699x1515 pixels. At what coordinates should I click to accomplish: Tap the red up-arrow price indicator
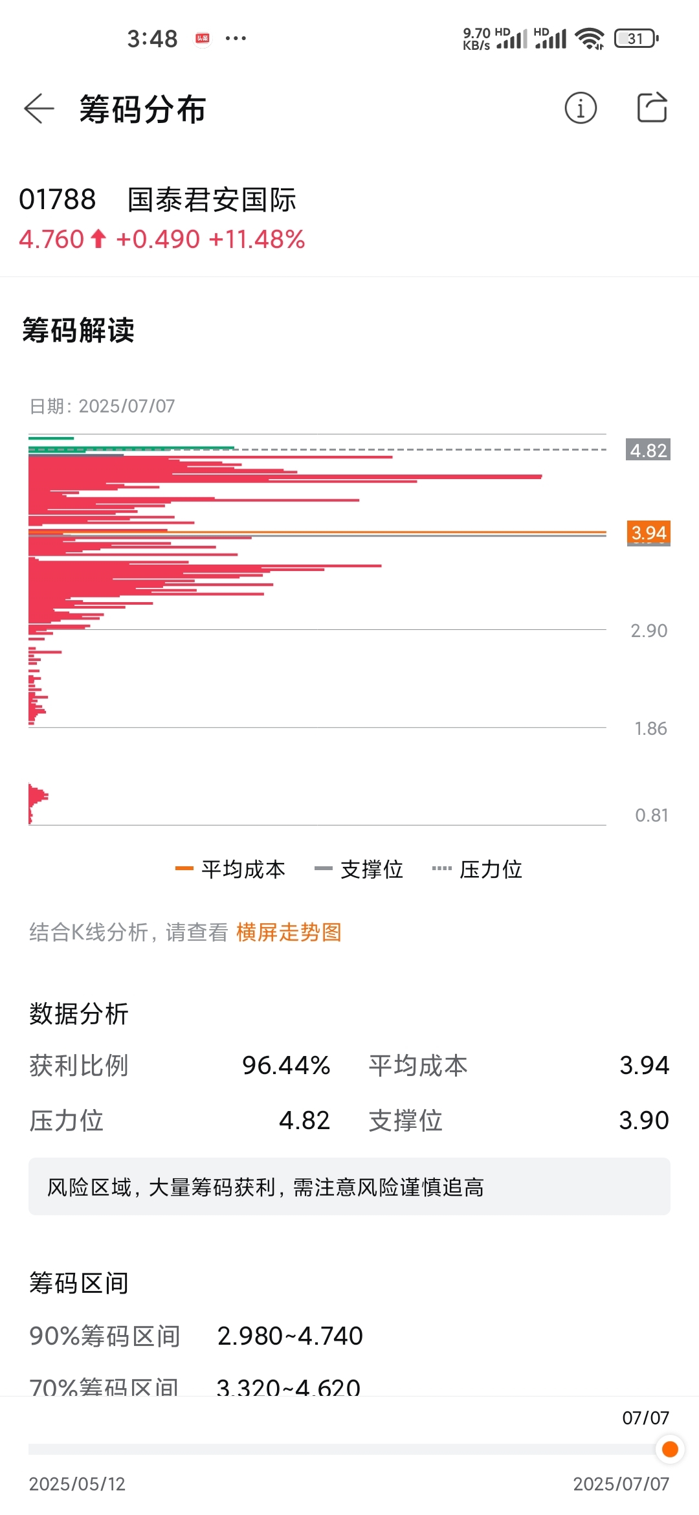pos(98,239)
